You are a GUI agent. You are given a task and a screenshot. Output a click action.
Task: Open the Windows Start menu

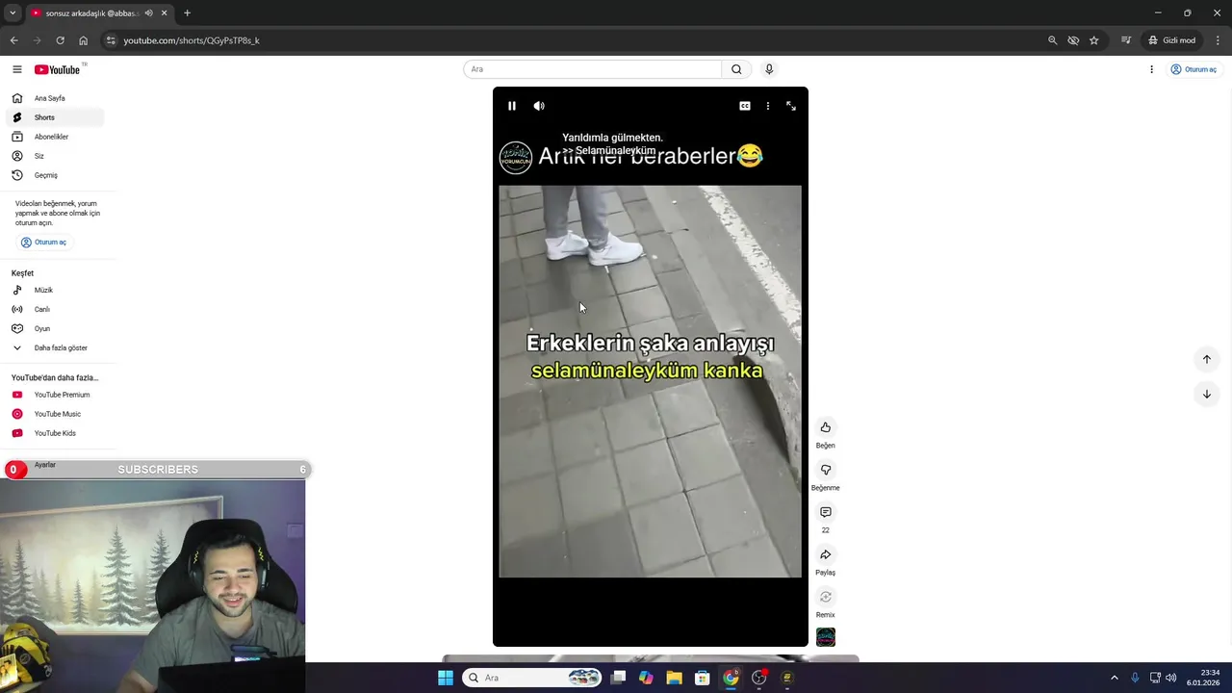[x=446, y=678]
